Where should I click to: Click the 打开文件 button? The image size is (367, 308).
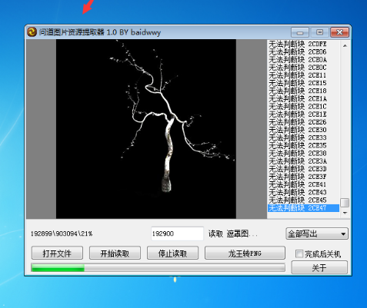[57, 253]
